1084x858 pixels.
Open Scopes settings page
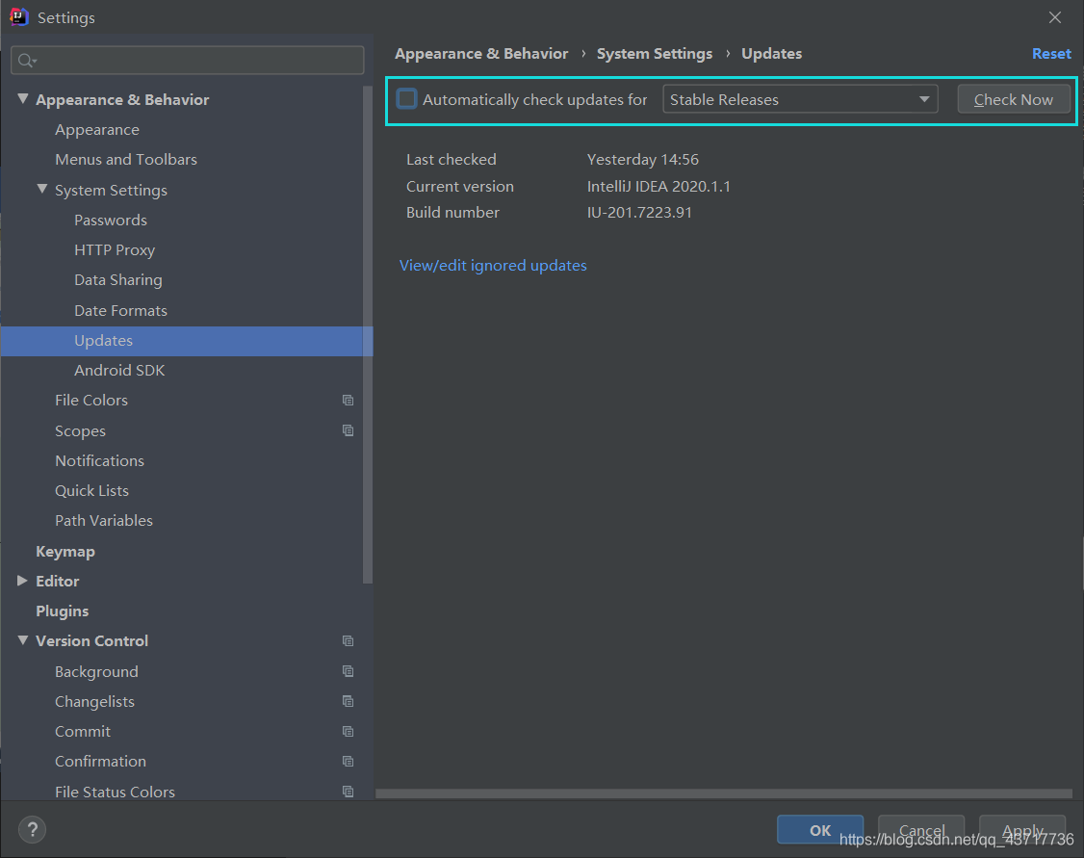(x=80, y=430)
